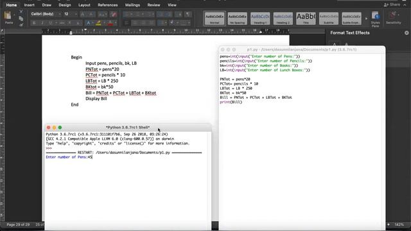Click the ruler tab selector icon
The height and width of the screenshot is (231, 411).
tap(2, 31)
